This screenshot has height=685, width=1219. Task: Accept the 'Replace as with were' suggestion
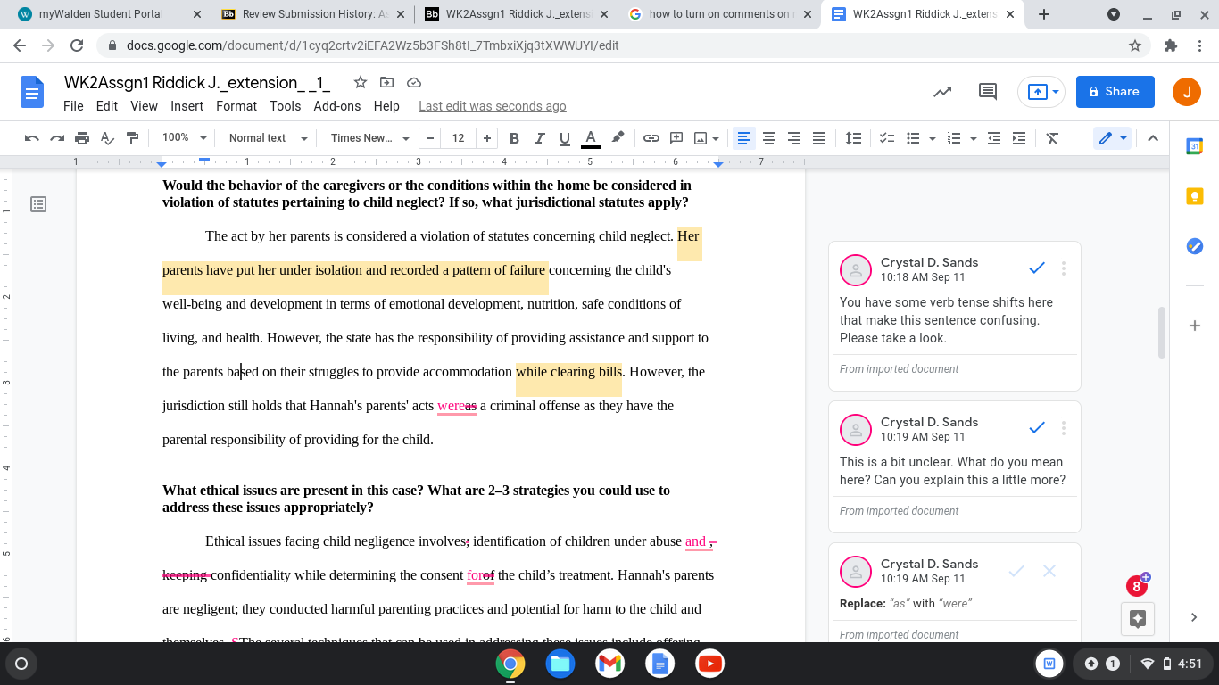tap(1016, 571)
